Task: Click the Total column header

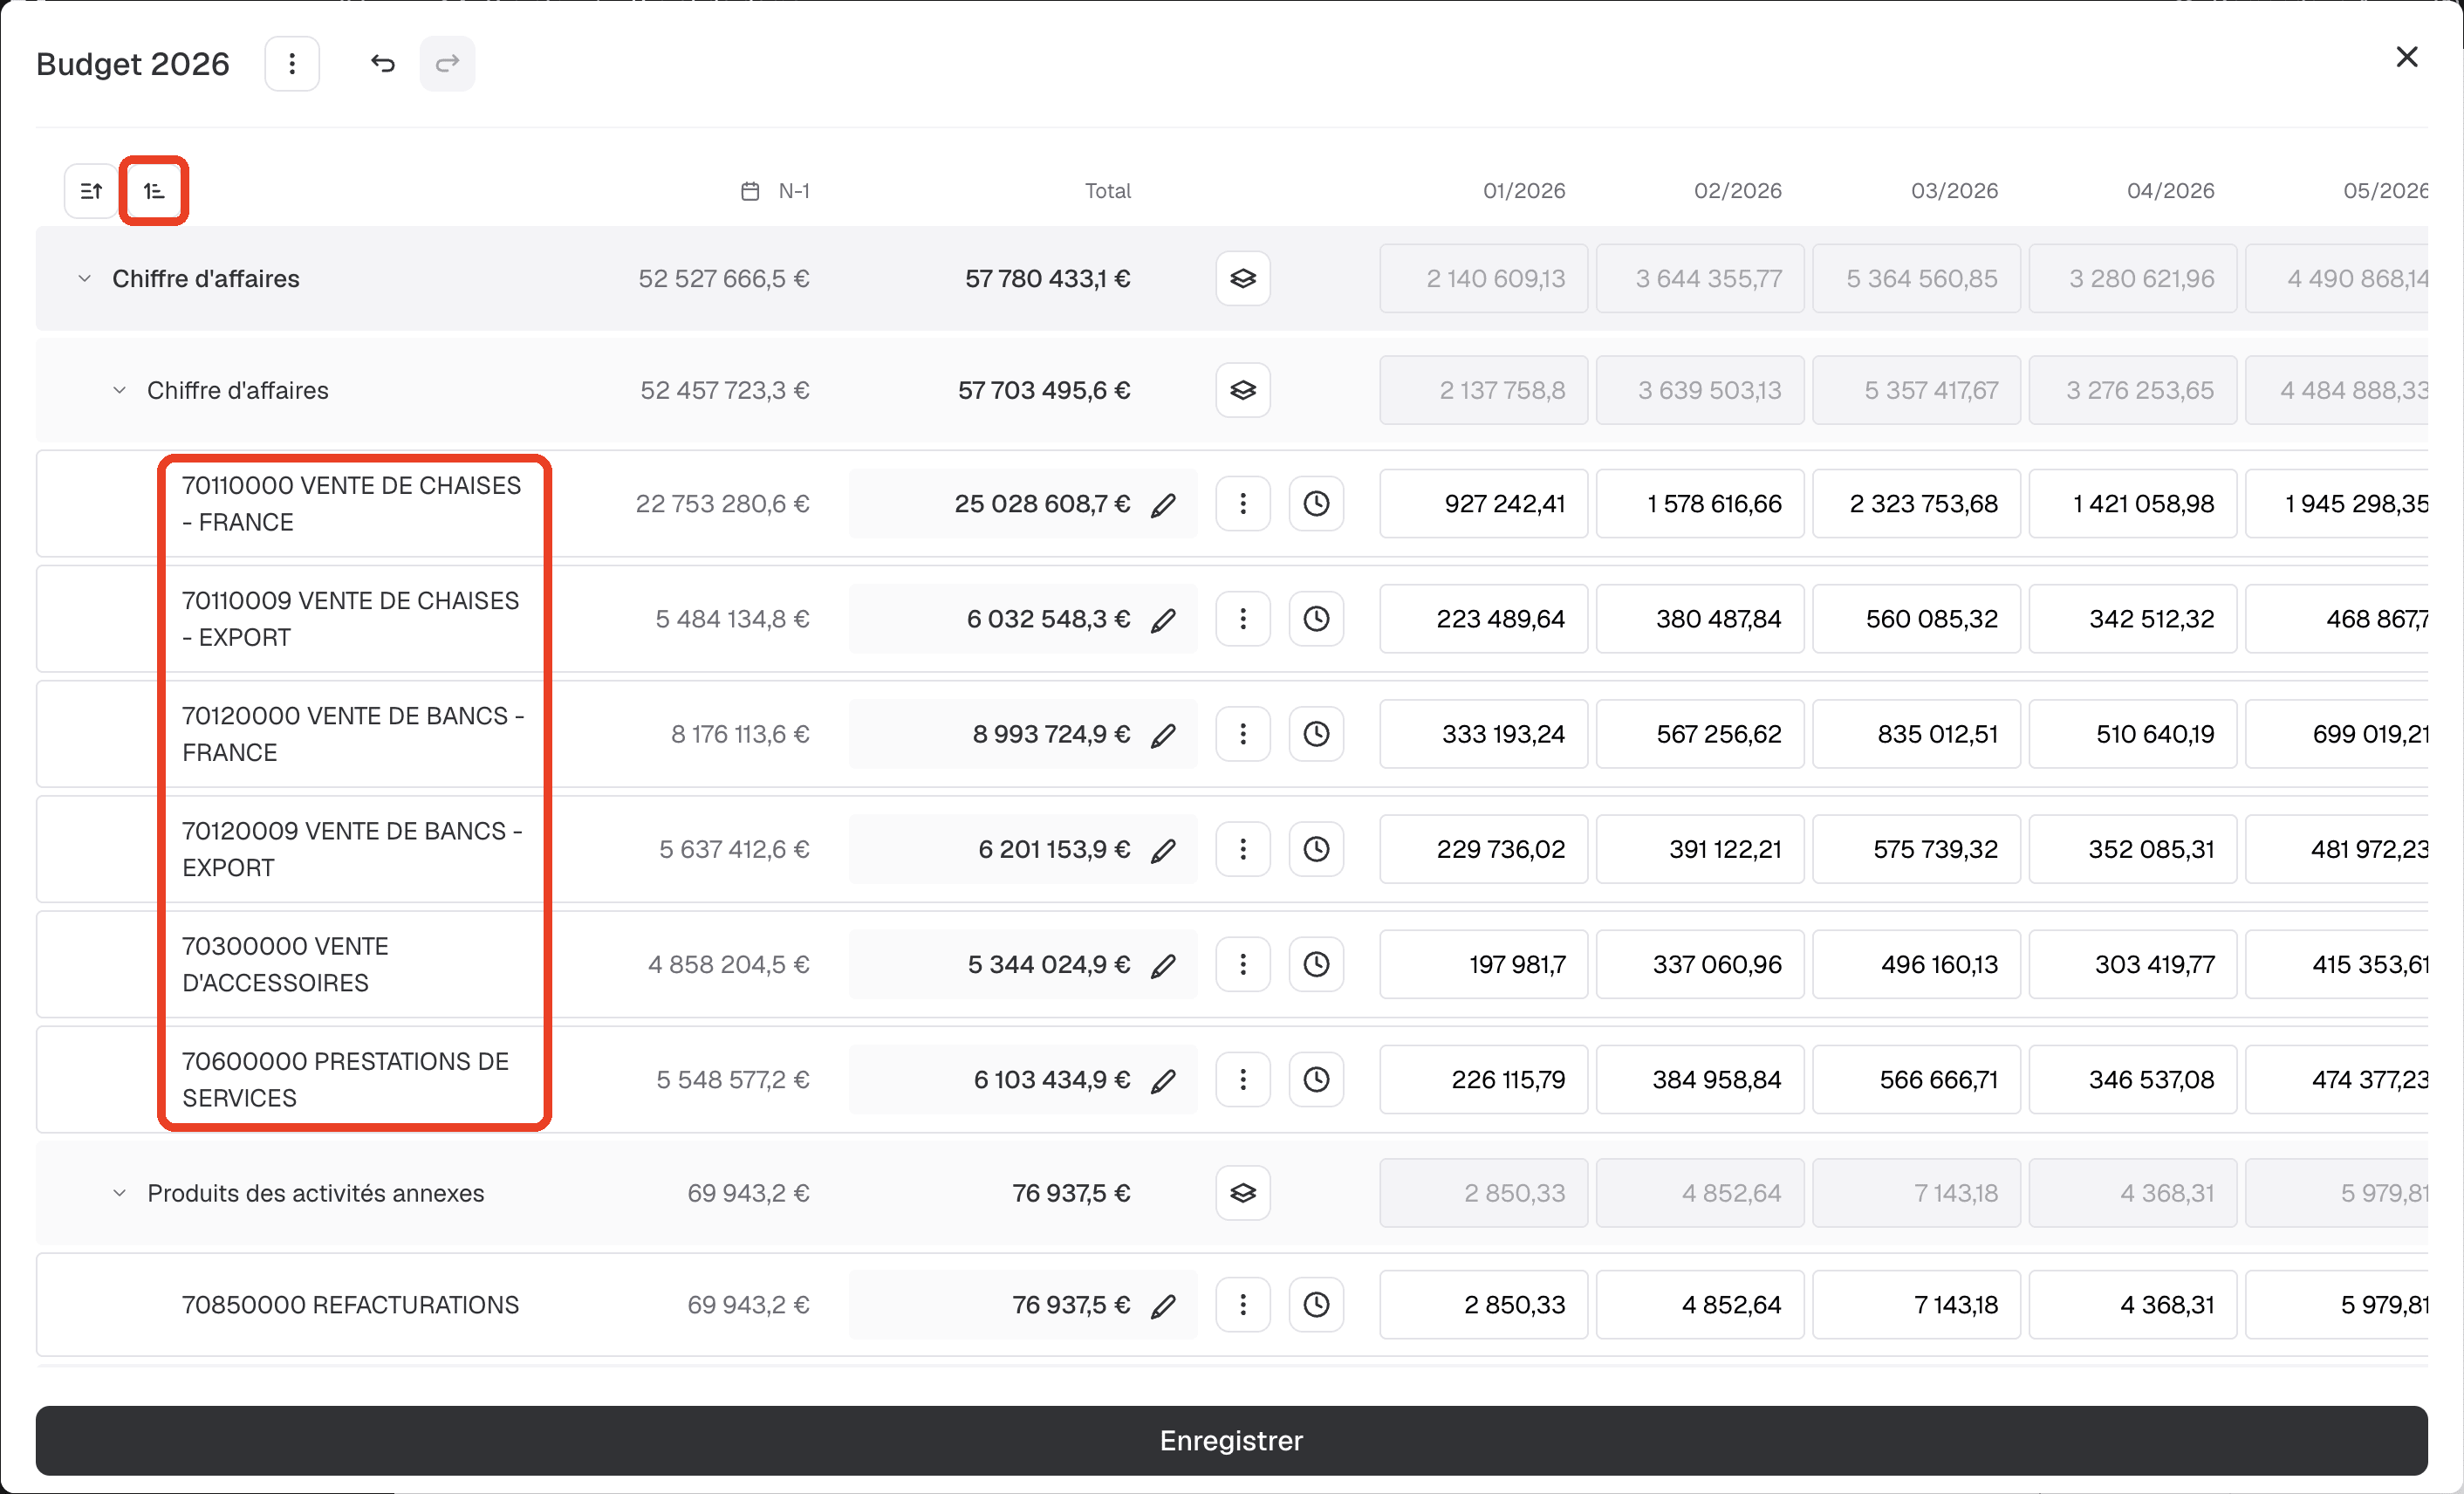Action: 1108,191
